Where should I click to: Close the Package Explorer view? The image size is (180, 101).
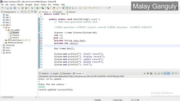click(18, 12)
